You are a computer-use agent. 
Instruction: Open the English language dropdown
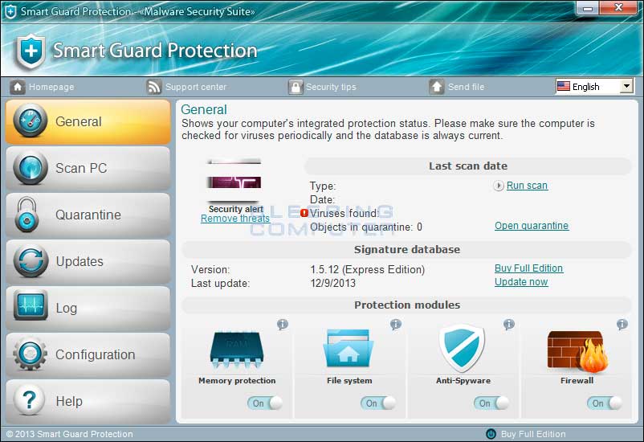tap(594, 87)
